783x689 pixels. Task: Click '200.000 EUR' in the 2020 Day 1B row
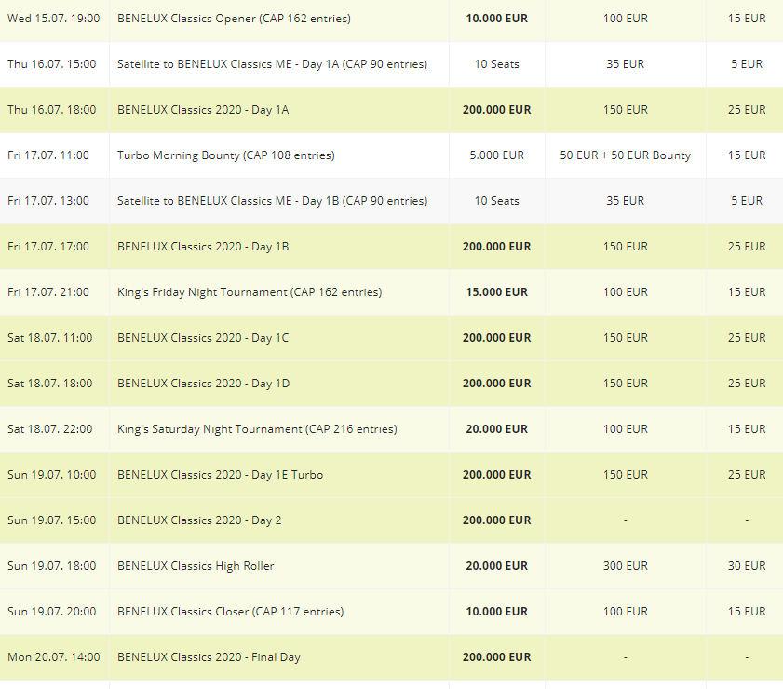(496, 247)
